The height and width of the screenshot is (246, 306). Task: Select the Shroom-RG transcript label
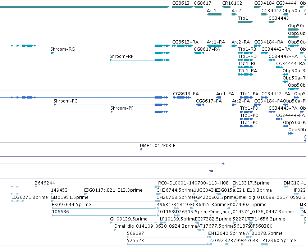pos(63,49)
